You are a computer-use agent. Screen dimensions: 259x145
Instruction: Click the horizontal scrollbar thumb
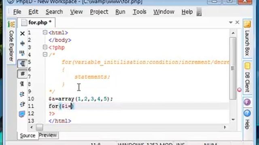pos(40,127)
